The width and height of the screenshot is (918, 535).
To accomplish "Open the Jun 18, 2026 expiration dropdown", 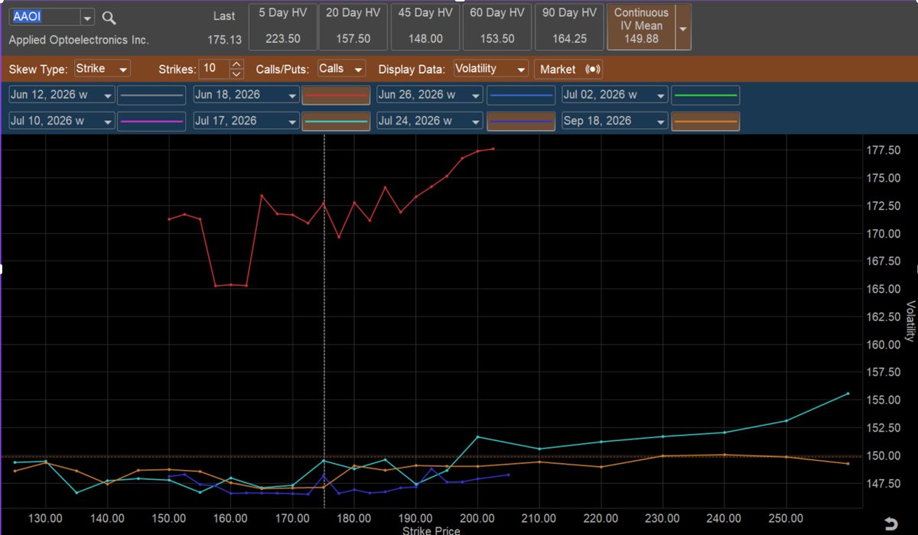I will [246, 95].
